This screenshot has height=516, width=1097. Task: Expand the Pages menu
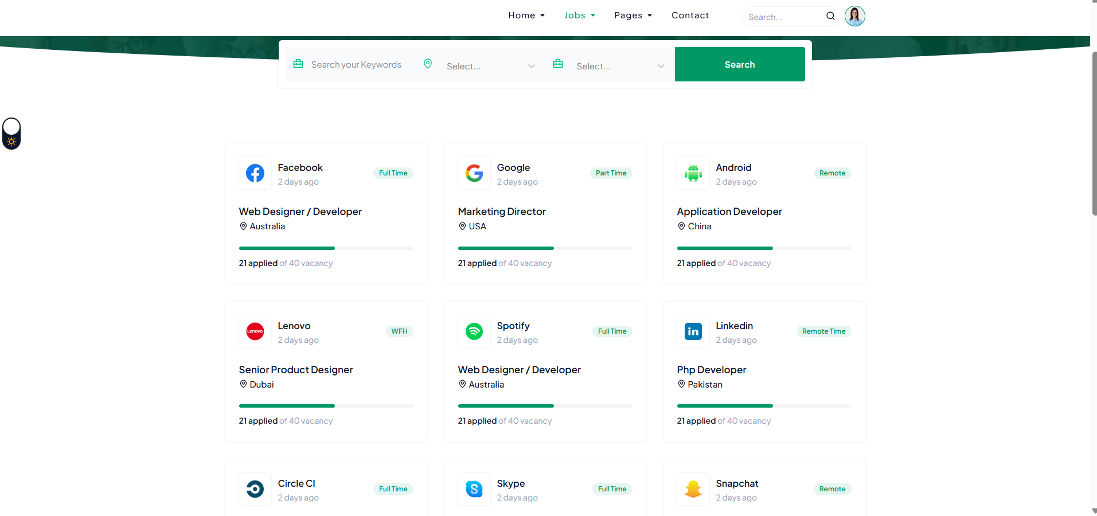click(x=633, y=15)
